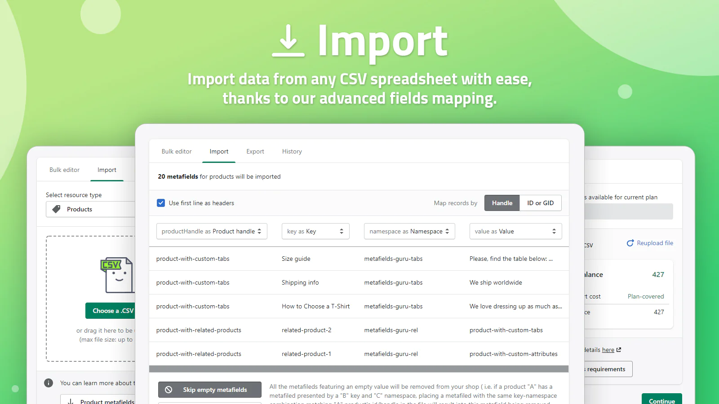The width and height of the screenshot is (719, 404).
Task: Click the Continue button
Action: pyautogui.click(x=661, y=400)
